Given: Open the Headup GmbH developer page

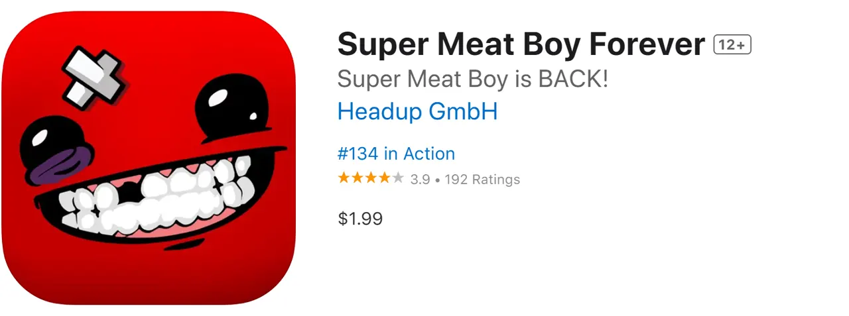Looking at the screenshot, I should (417, 111).
